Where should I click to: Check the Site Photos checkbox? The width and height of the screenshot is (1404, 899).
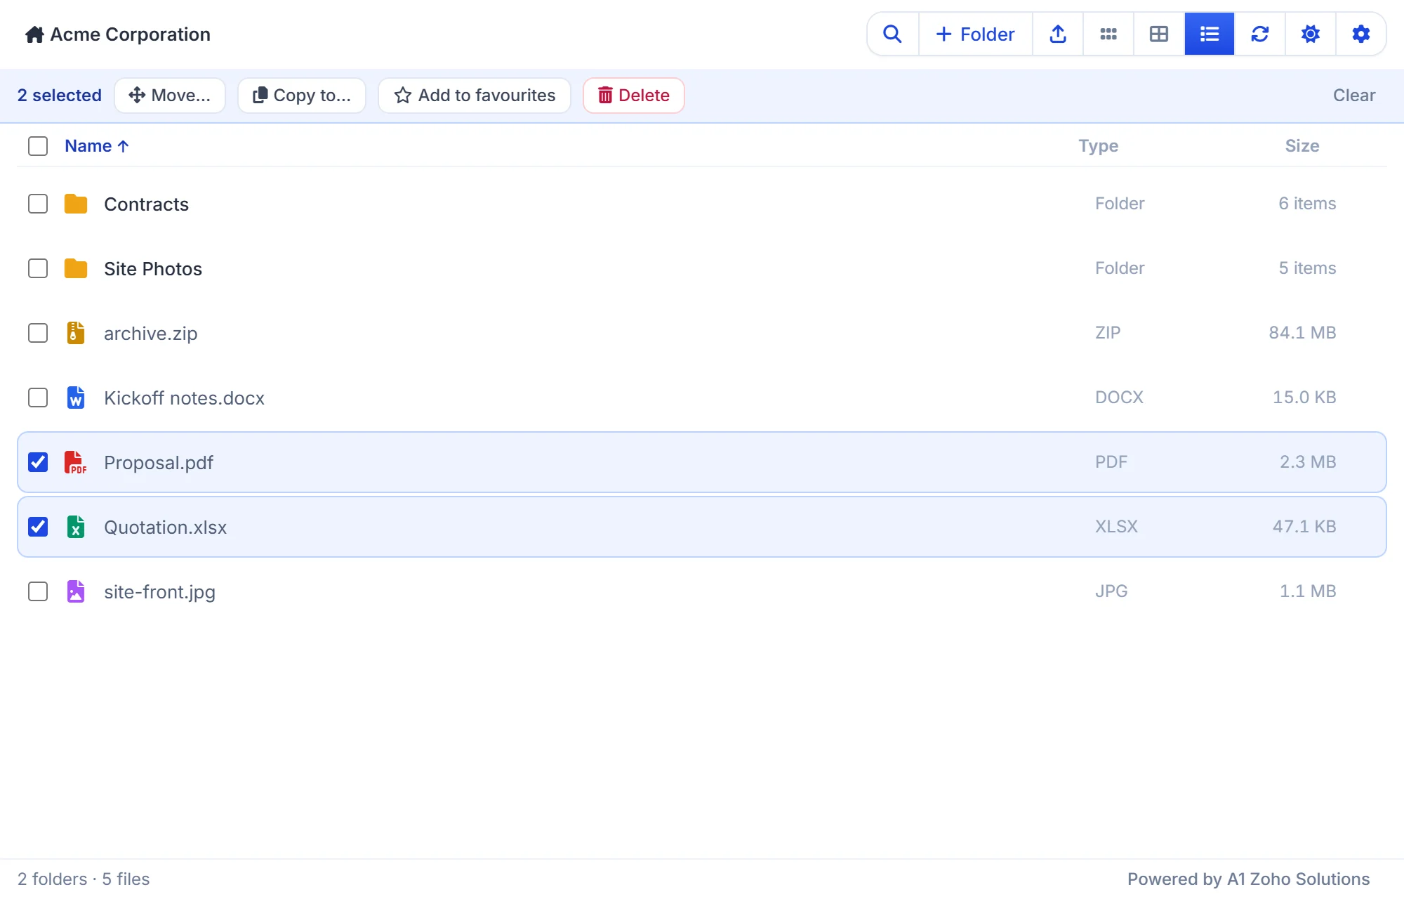coord(38,268)
